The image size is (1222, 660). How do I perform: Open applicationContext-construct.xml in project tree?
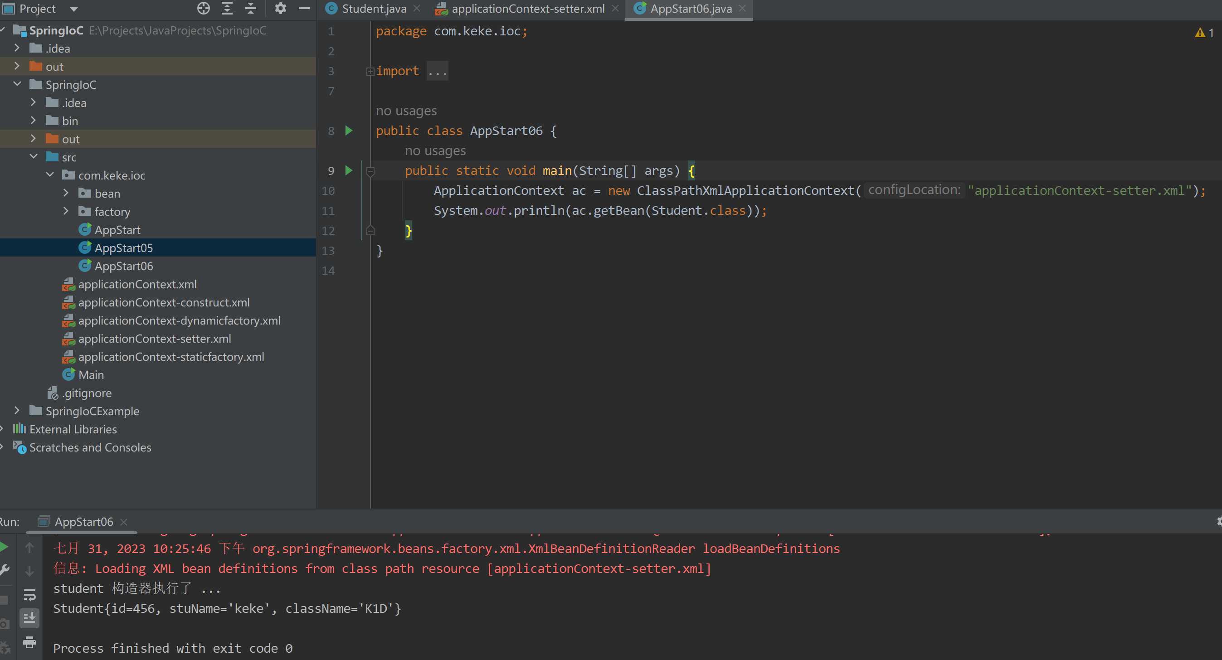(x=164, y=302)
